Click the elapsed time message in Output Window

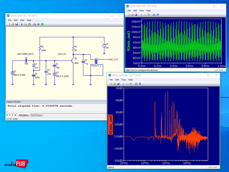(x=40, y=106)
